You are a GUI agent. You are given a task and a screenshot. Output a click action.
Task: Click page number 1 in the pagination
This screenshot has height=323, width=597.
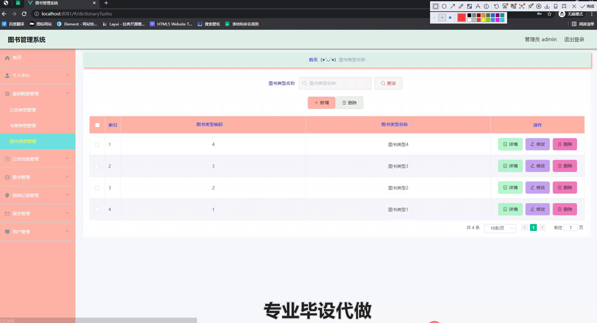(533, 228)
